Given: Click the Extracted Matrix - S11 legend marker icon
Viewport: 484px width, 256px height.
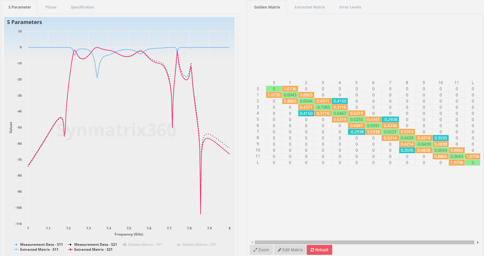Looking at the screenshot, I should tap(16, 250).
